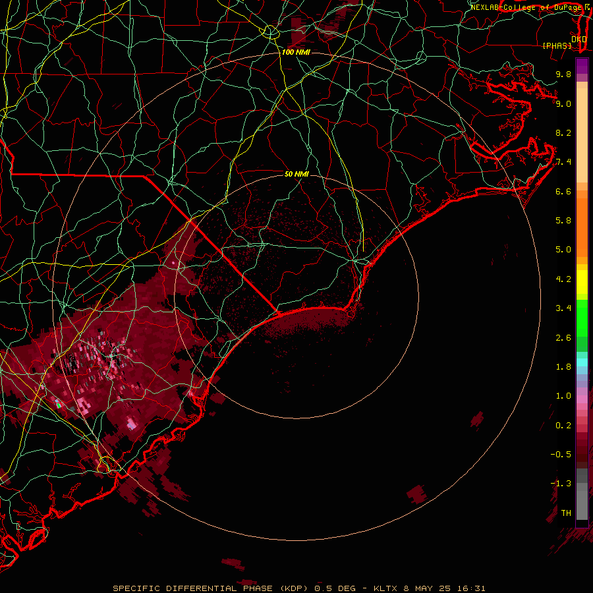
Task: Click the dark red band of the color bar
Action: coord(582,450)
